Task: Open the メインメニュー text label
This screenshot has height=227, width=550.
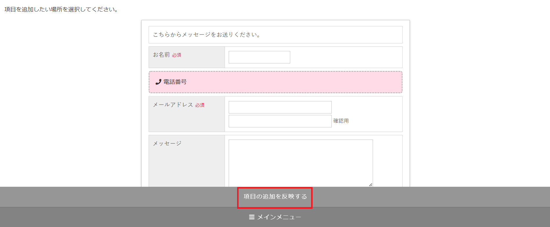Action: click(279, 217)
